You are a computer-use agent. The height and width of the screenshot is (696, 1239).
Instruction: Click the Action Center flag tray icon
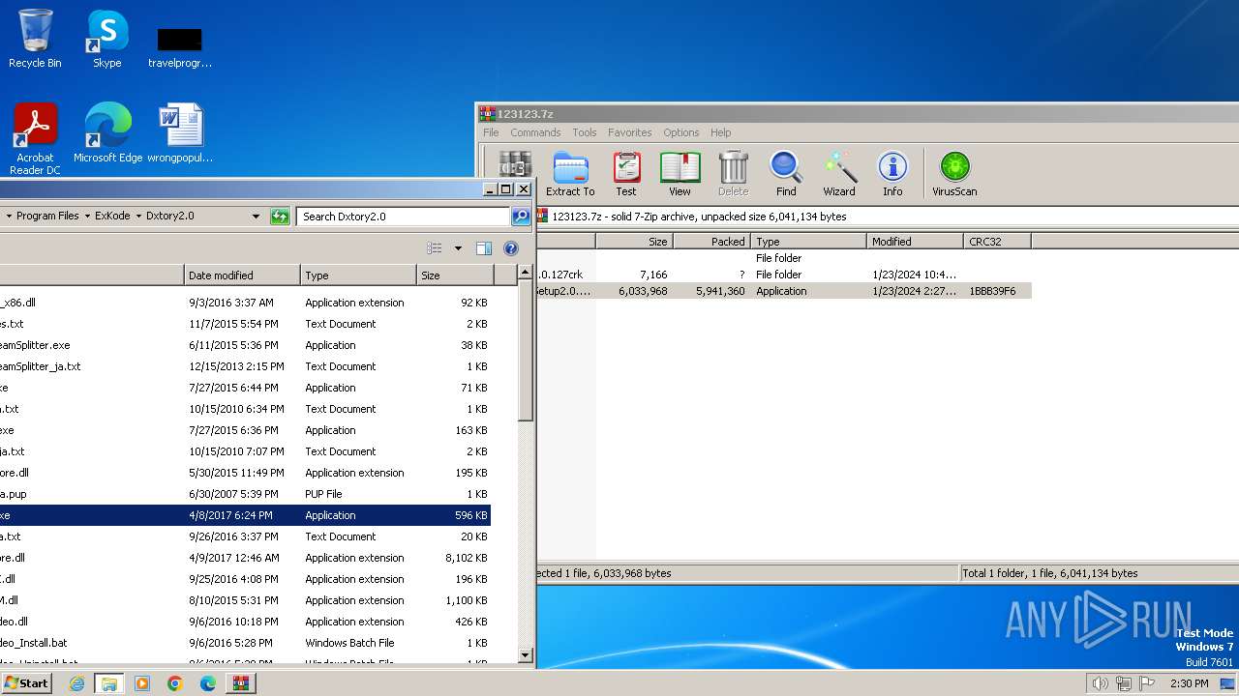point(1146,683)
